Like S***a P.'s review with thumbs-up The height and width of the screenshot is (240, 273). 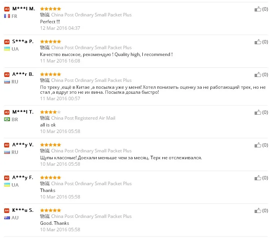click(x=258, y=42)
